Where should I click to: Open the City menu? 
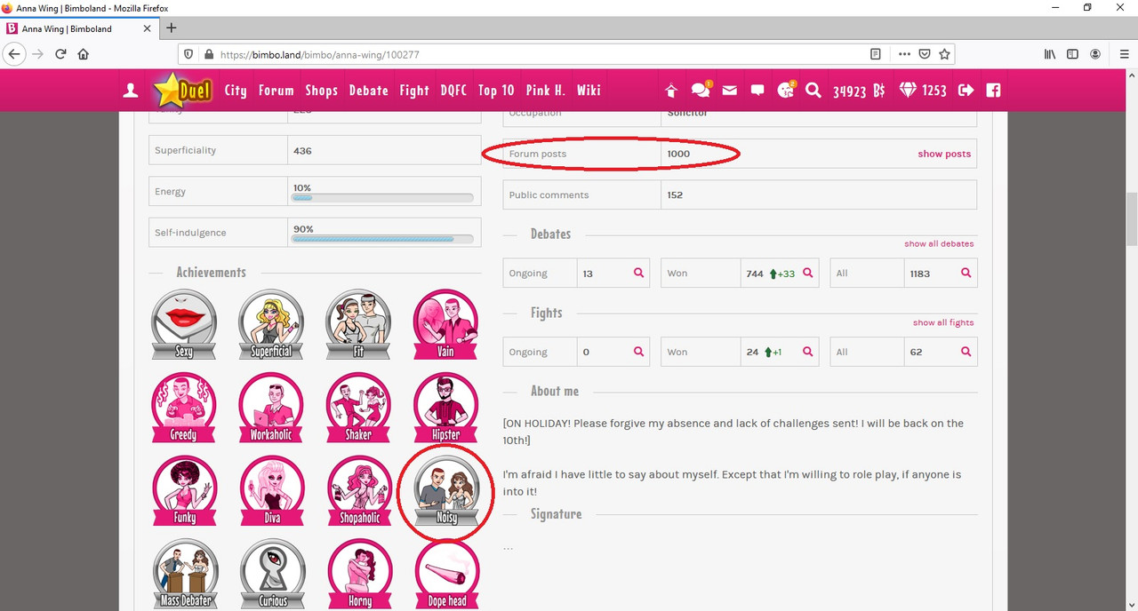click(236, 91)
